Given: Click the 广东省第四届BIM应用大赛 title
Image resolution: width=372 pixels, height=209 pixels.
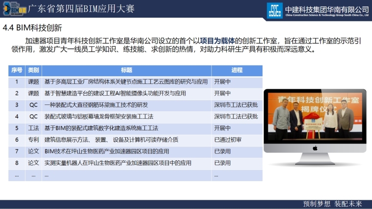Looking at the screenshot, I should coord(81,9).
